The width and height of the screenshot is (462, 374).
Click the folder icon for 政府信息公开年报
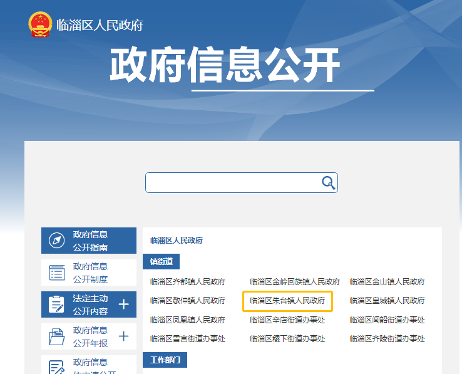[57, 336]
